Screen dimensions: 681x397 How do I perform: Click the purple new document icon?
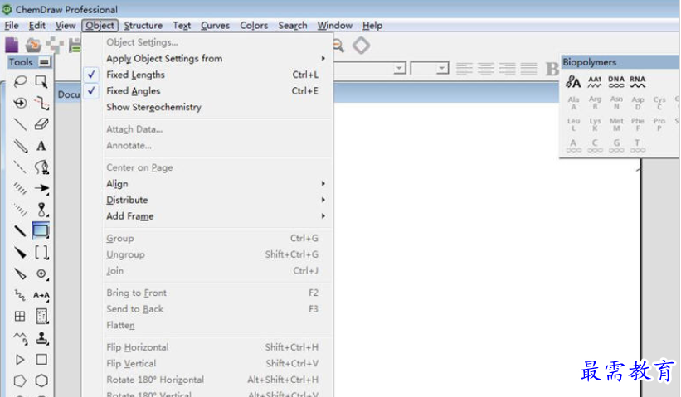point(12,45)
